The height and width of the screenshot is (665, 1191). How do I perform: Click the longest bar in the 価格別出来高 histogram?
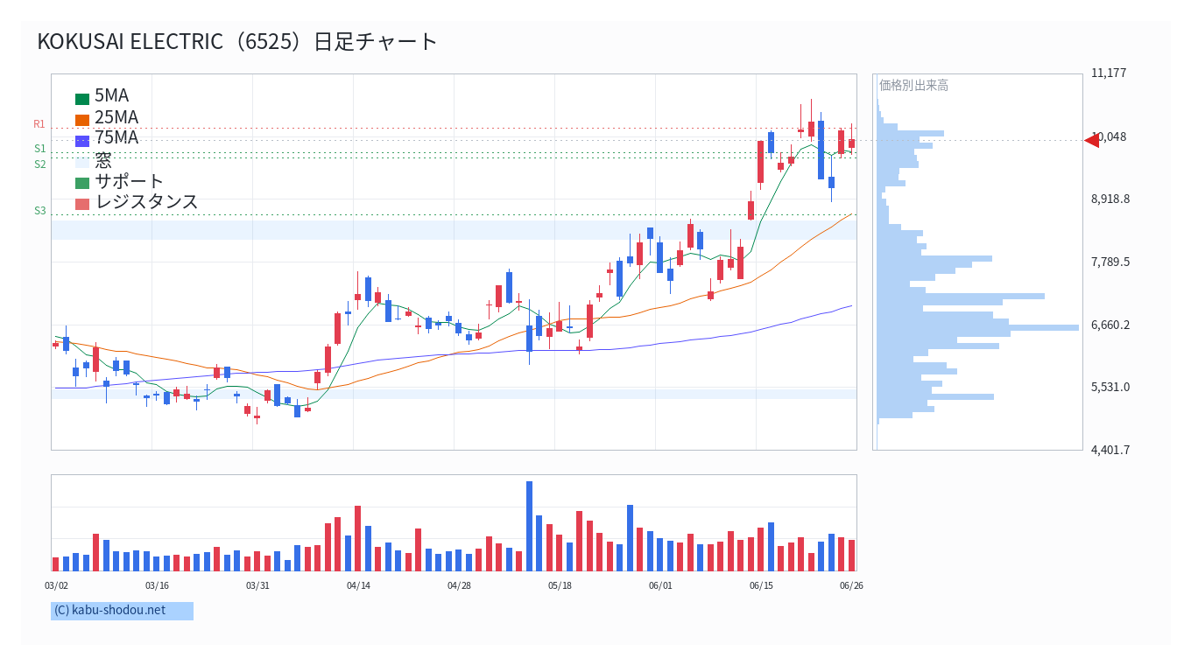tap(978, 327)
